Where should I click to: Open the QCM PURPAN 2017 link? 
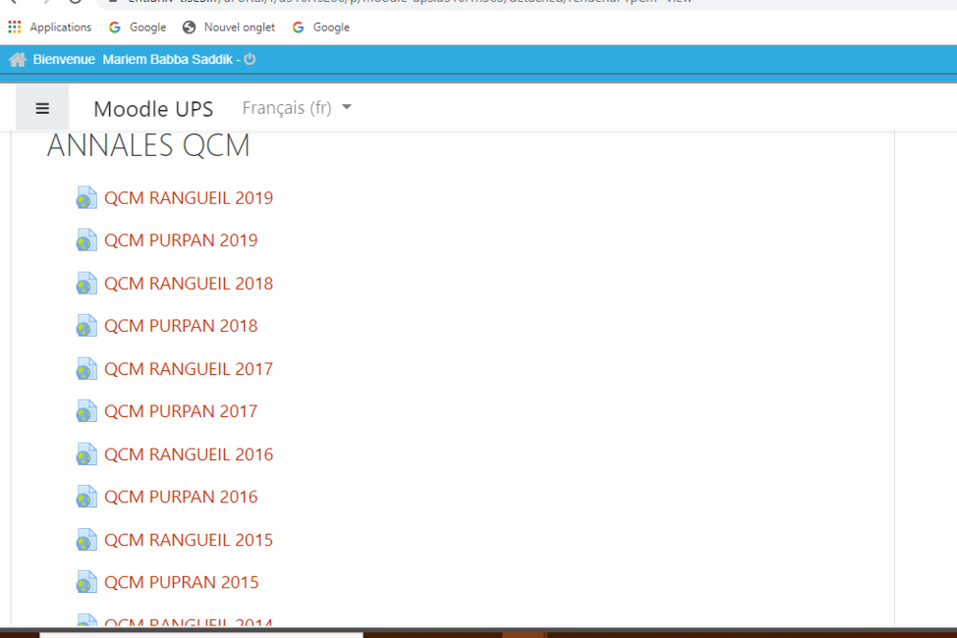click(x=181, y=411)
